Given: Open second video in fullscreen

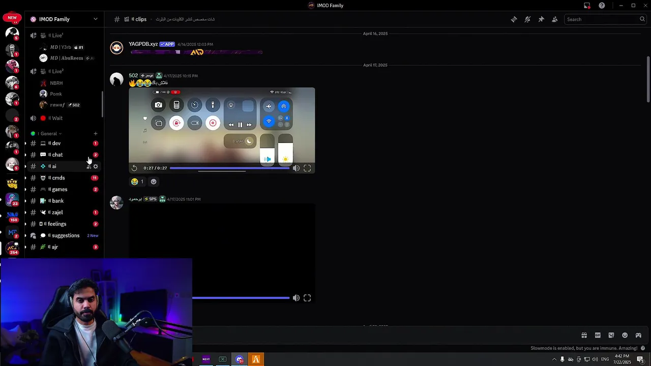Looking at the screenshot, I should tap(307, 298).
